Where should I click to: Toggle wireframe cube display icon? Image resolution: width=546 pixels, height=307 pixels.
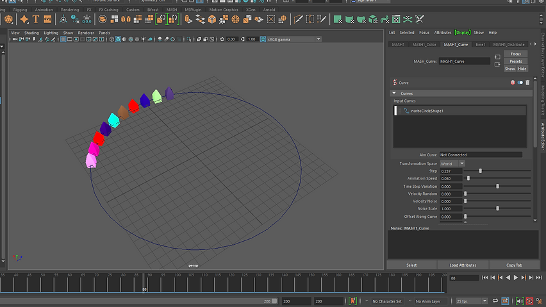coord(112,39)
